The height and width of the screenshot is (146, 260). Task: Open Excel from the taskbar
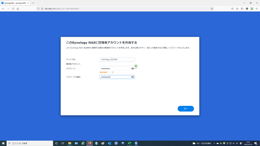129,143
